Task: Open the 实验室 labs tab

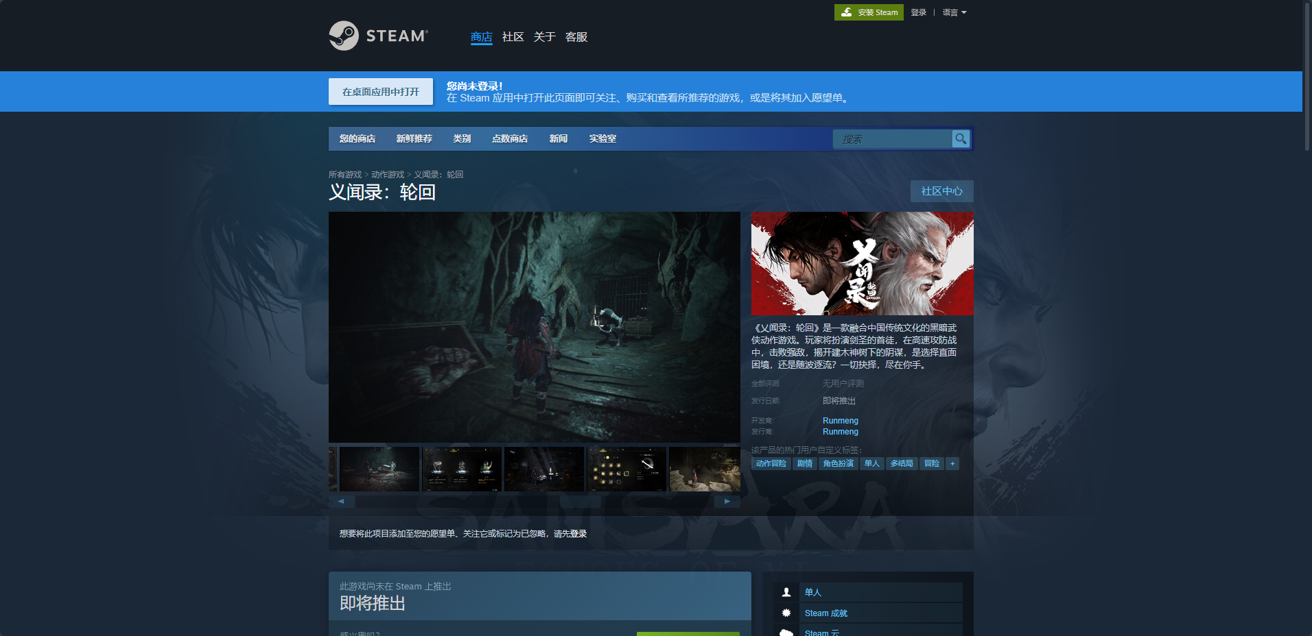Action: (x=602, y=138)
